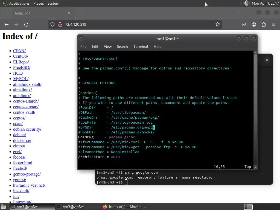The width and height of the screenshot is (280, 210).
Task: Click the shield tracking protection icon
Action: click(52, 24)
